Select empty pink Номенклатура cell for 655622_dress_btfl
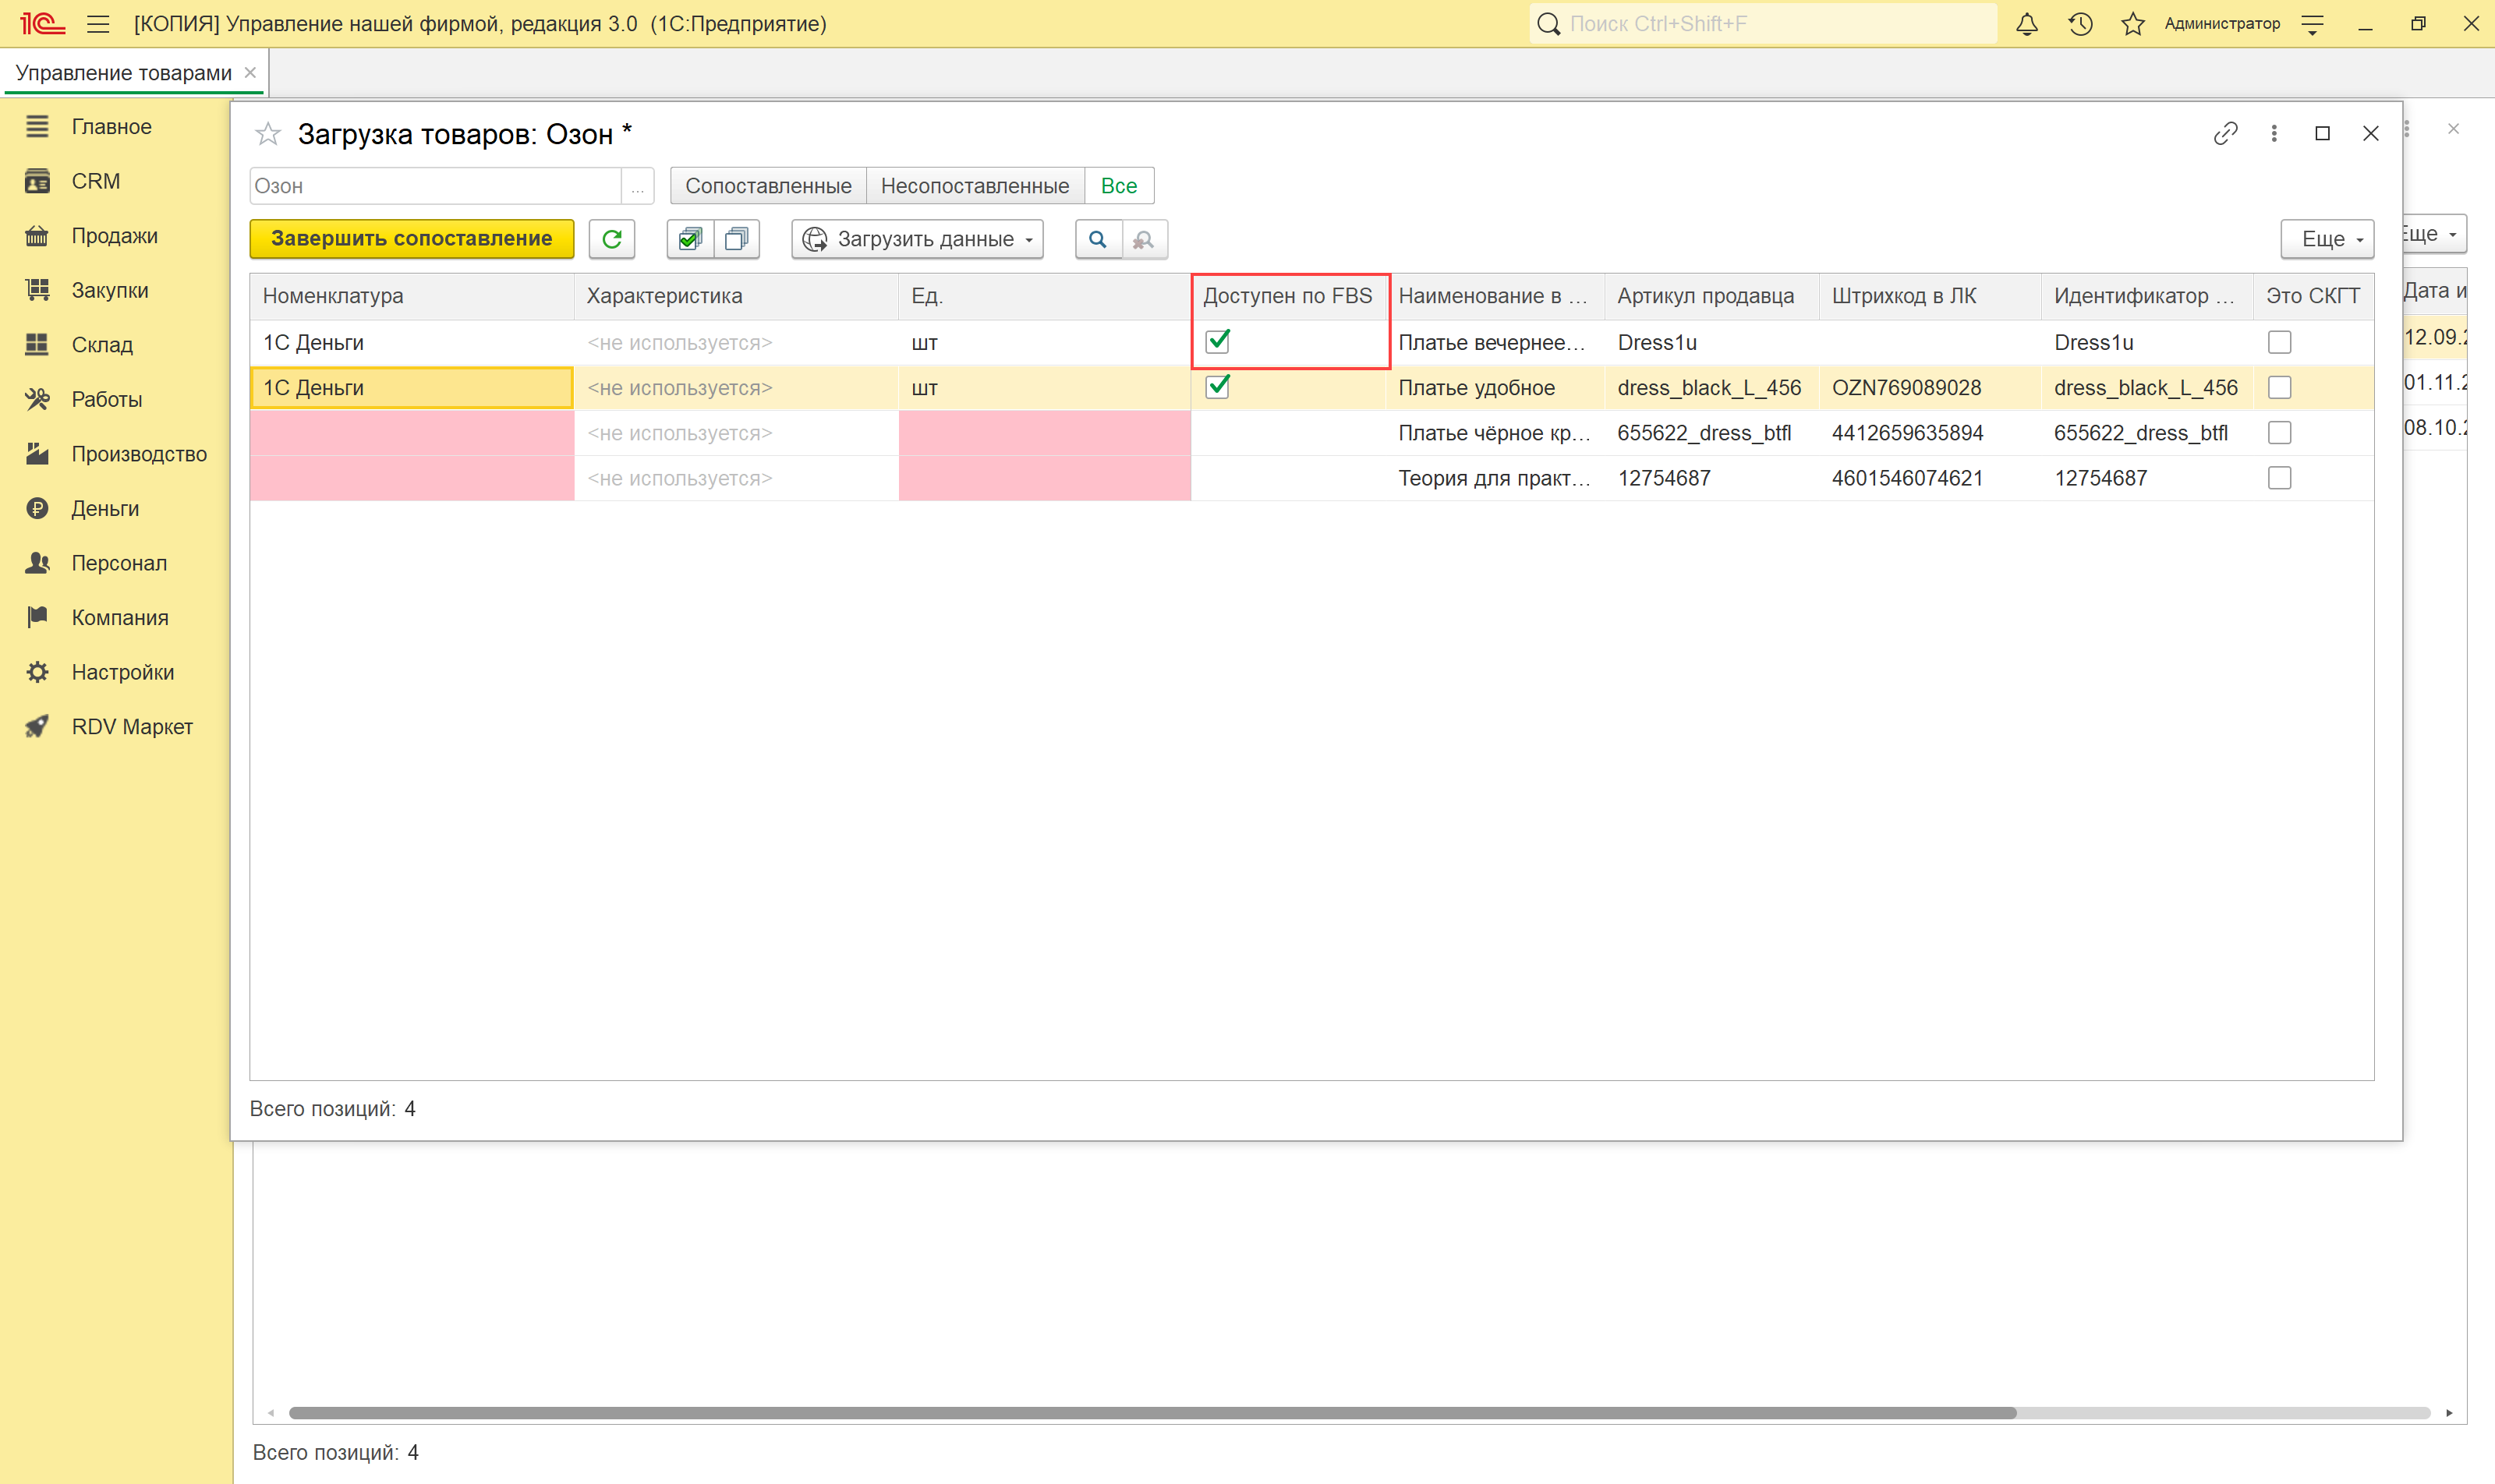The width and height of the screenshot is (2495, 1484). [x=411, y=433]
